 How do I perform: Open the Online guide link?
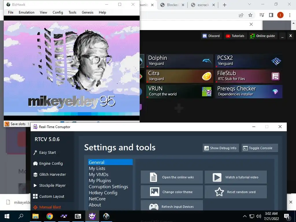262,36
